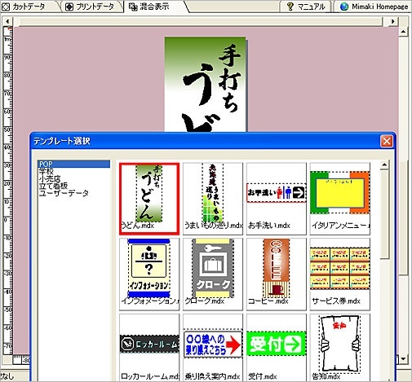Select the サービス券.mdx template
Screen dimensions: 412x382
340,274
